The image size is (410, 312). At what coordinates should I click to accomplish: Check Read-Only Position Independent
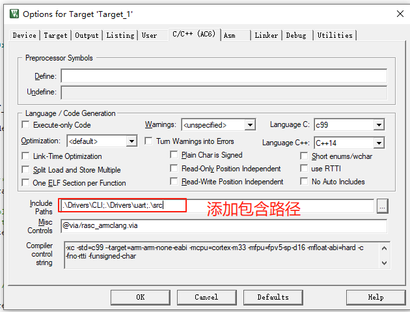point(174,168)
